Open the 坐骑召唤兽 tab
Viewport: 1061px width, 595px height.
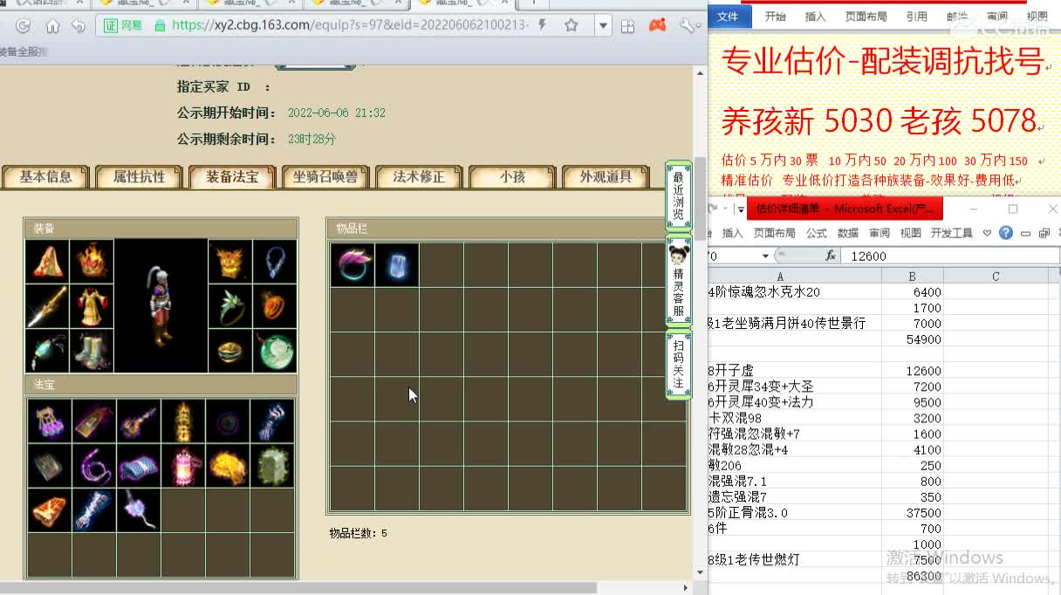pos(325,176)
